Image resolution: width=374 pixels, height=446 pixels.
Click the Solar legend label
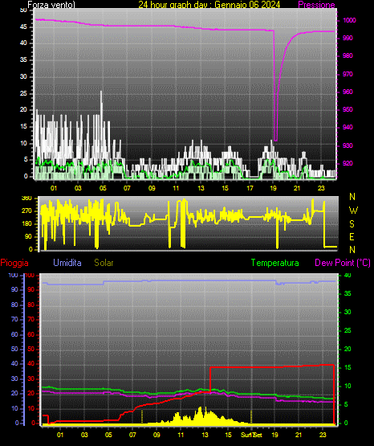104,263
